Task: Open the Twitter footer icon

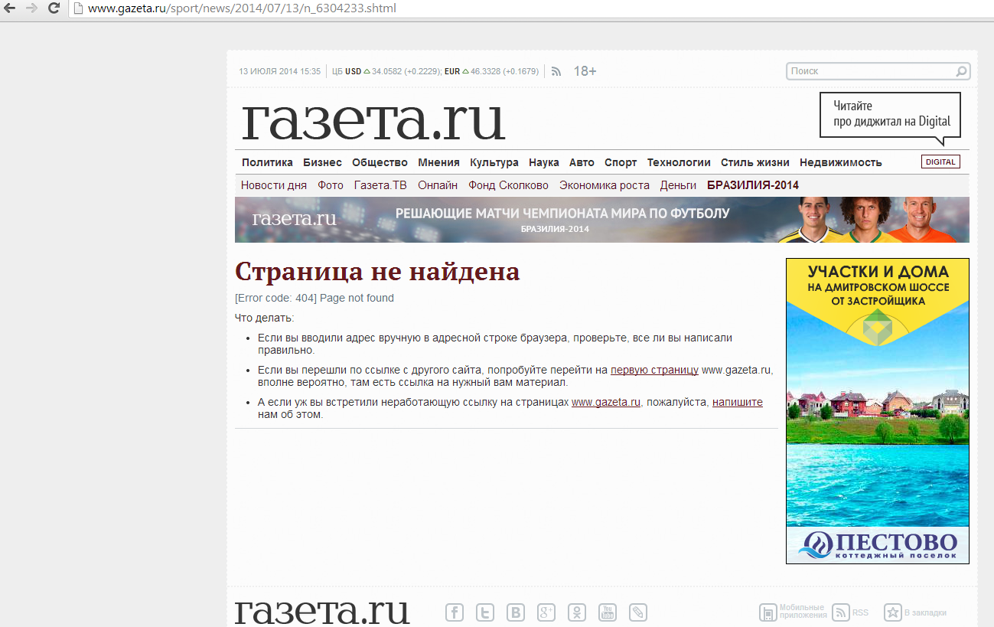Action: (x=485, y=612)
